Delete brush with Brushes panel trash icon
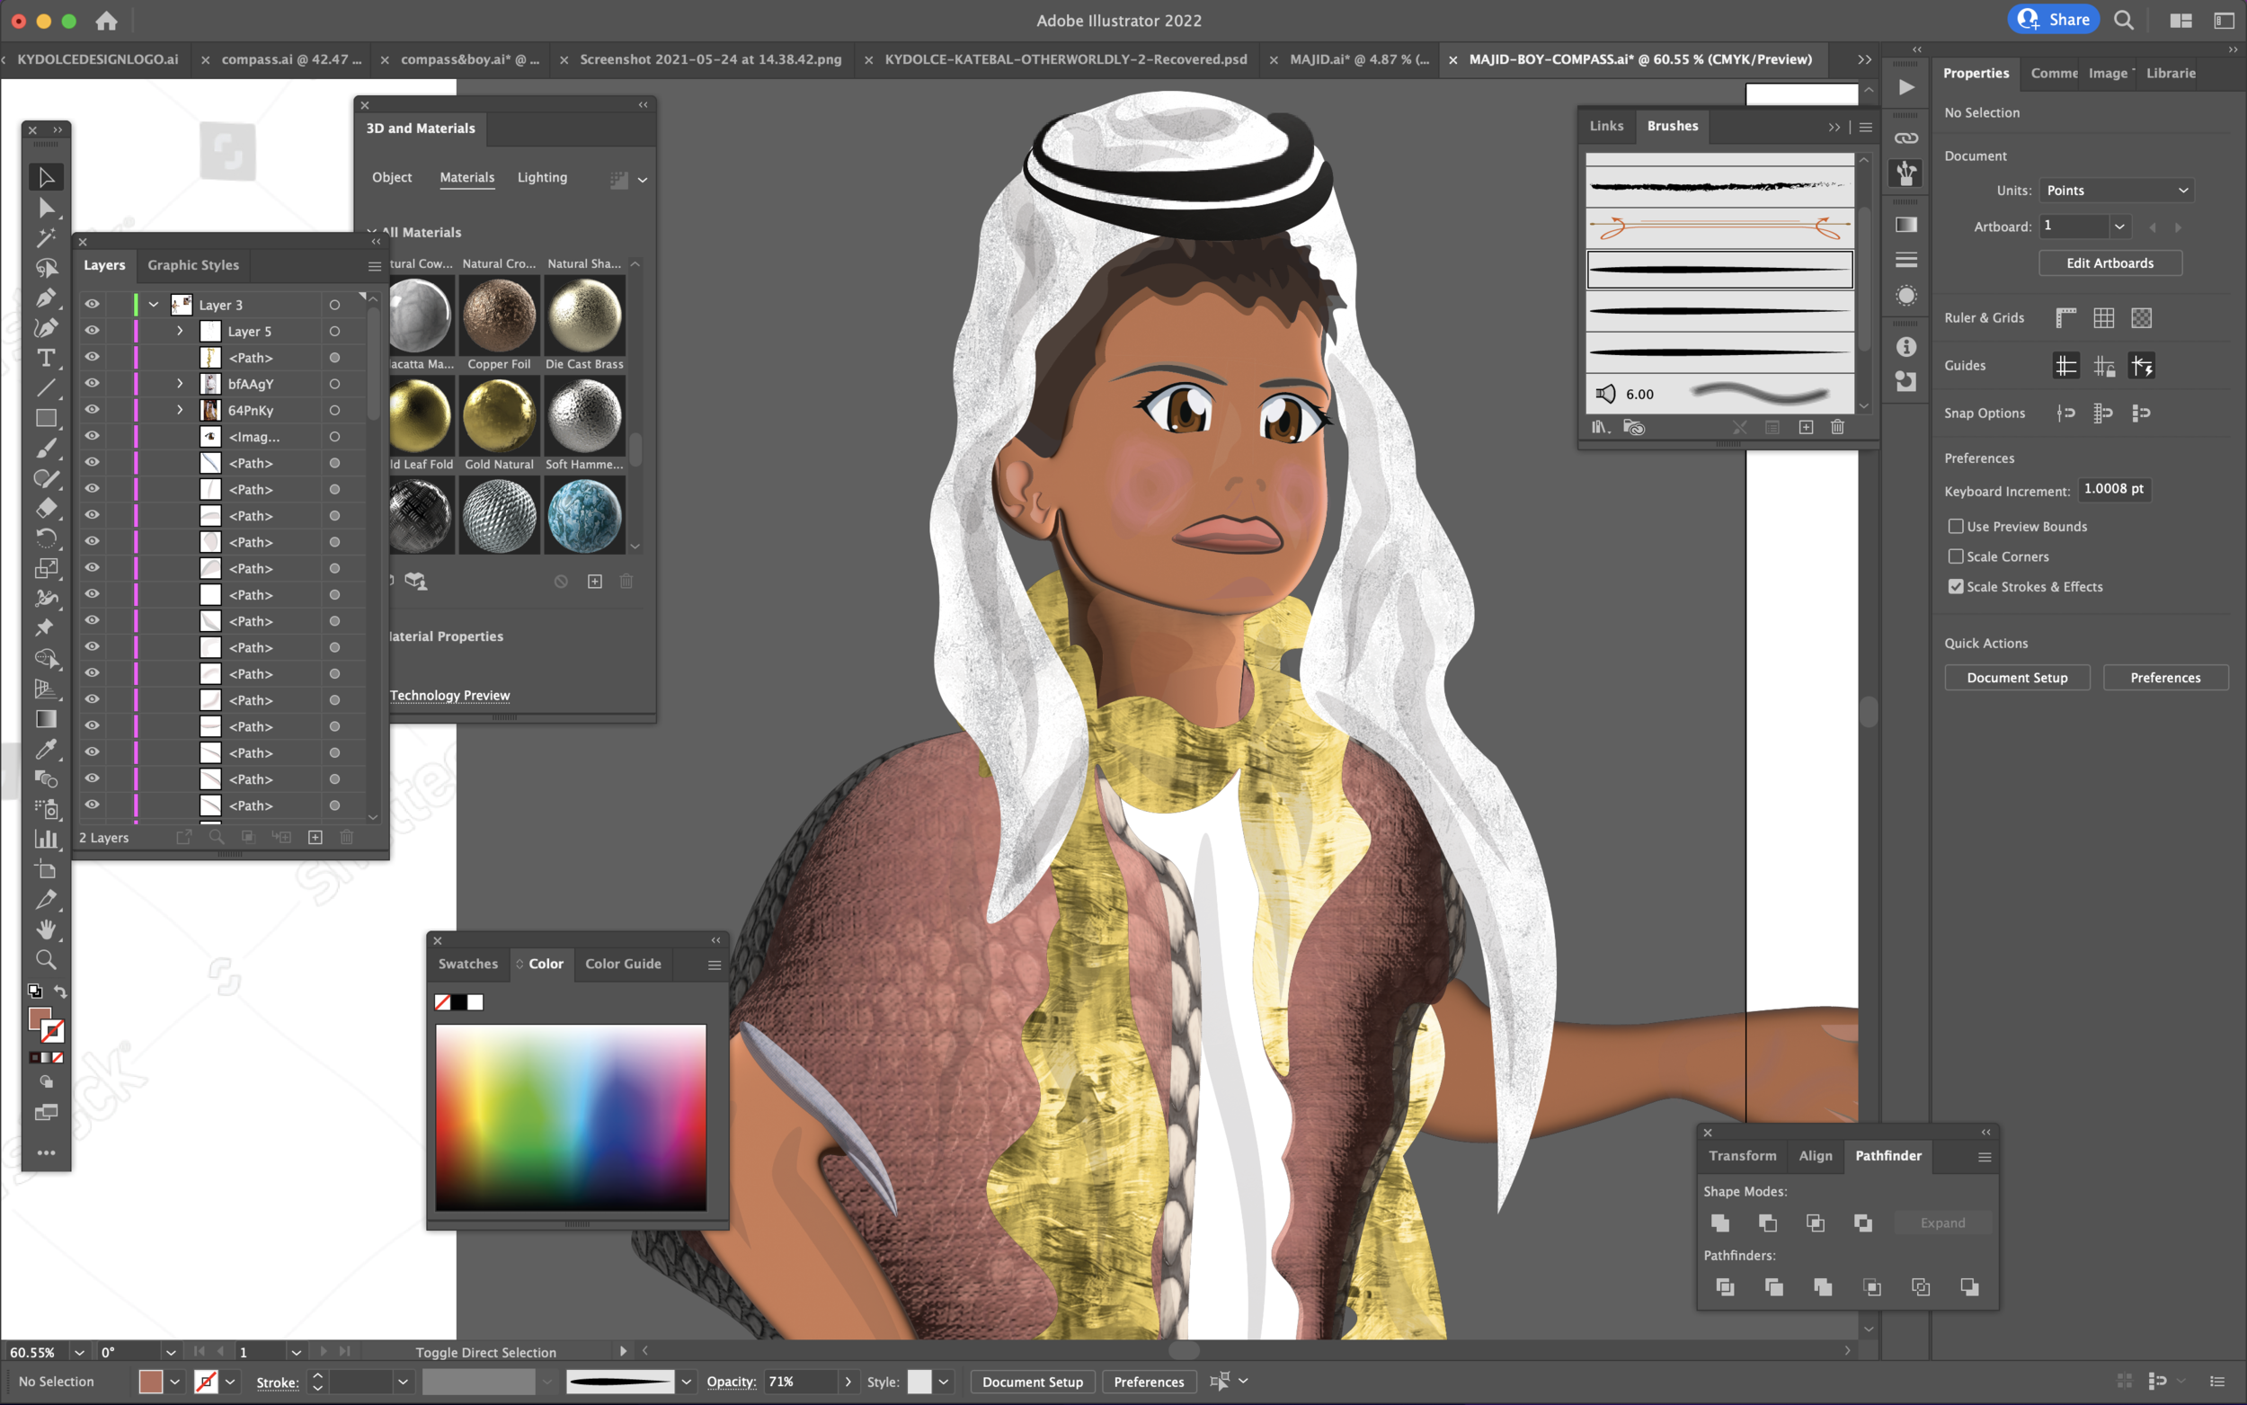2247x1405 pixels. point(1837,428)
